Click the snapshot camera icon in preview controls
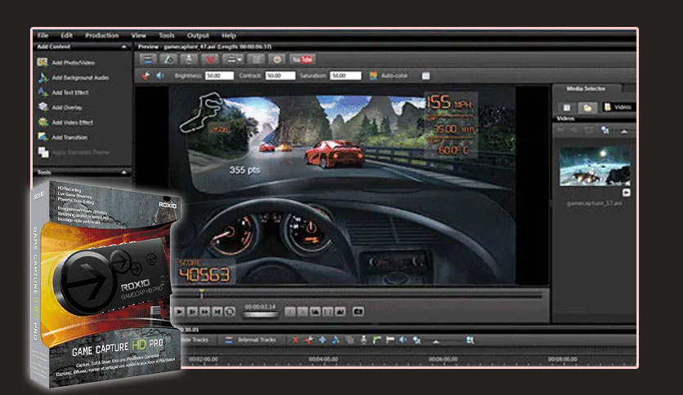 tap(358, 312)
